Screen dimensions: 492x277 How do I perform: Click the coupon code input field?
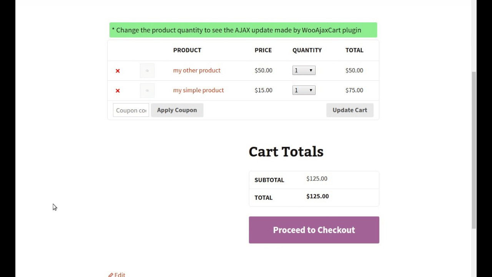coord(131,110)
